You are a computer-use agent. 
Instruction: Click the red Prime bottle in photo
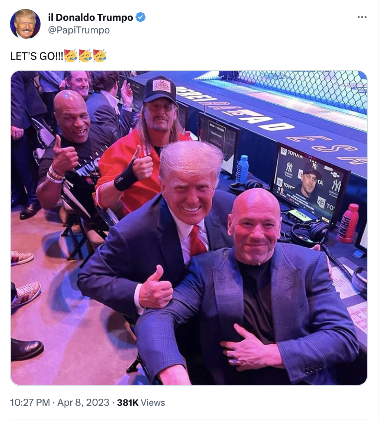click(x=348, y=223)
